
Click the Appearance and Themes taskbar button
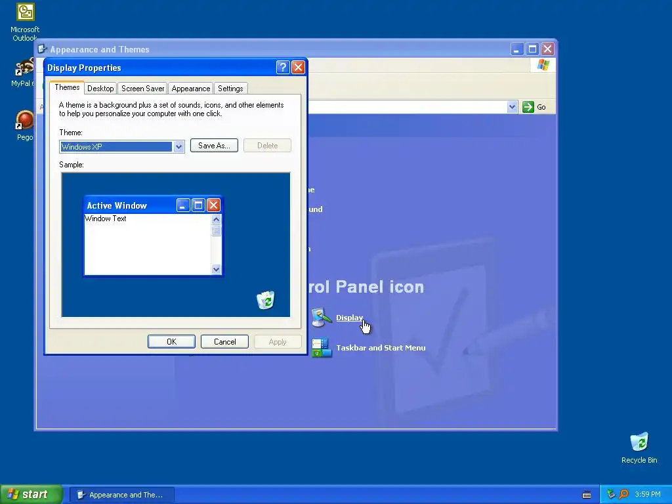click(x=122, y=495)
